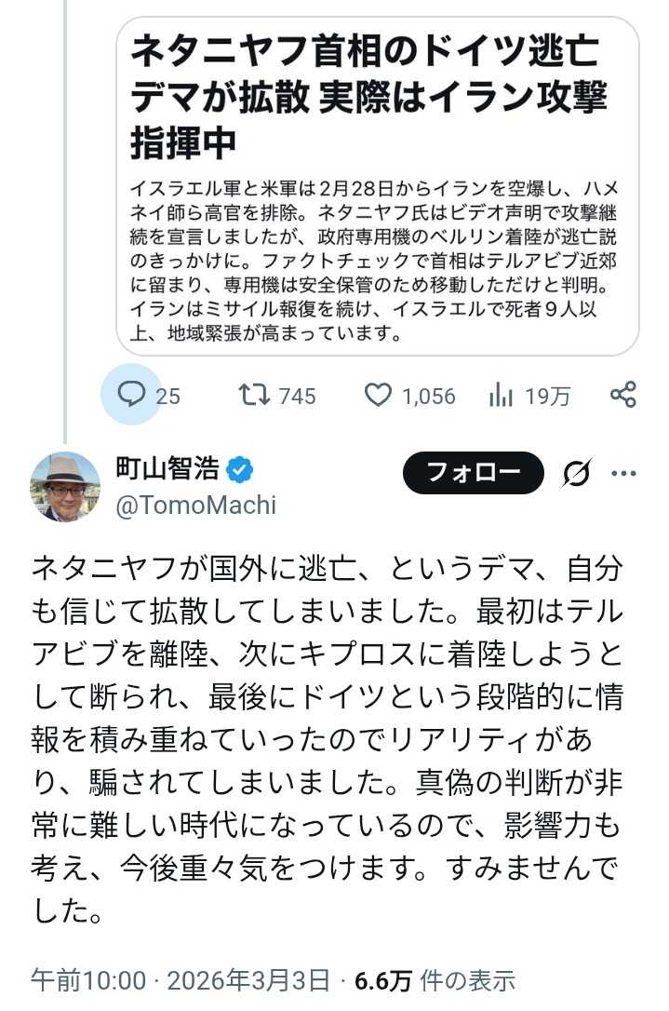Open the Grok slashed-circle icon

click(x=577, y=473)
